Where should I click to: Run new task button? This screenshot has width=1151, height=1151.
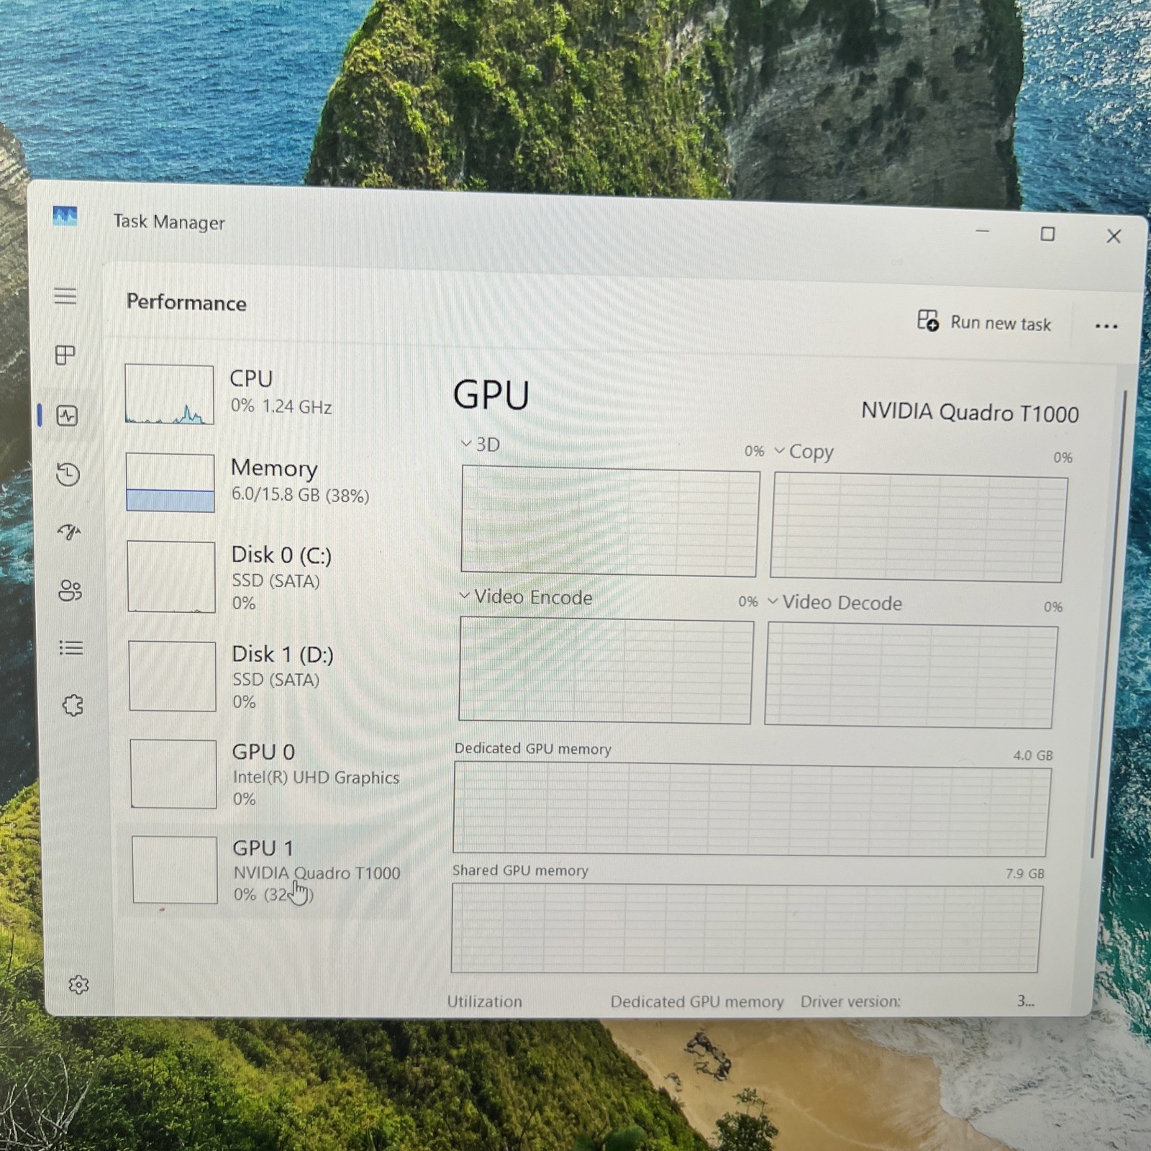[x=983, y=322]
